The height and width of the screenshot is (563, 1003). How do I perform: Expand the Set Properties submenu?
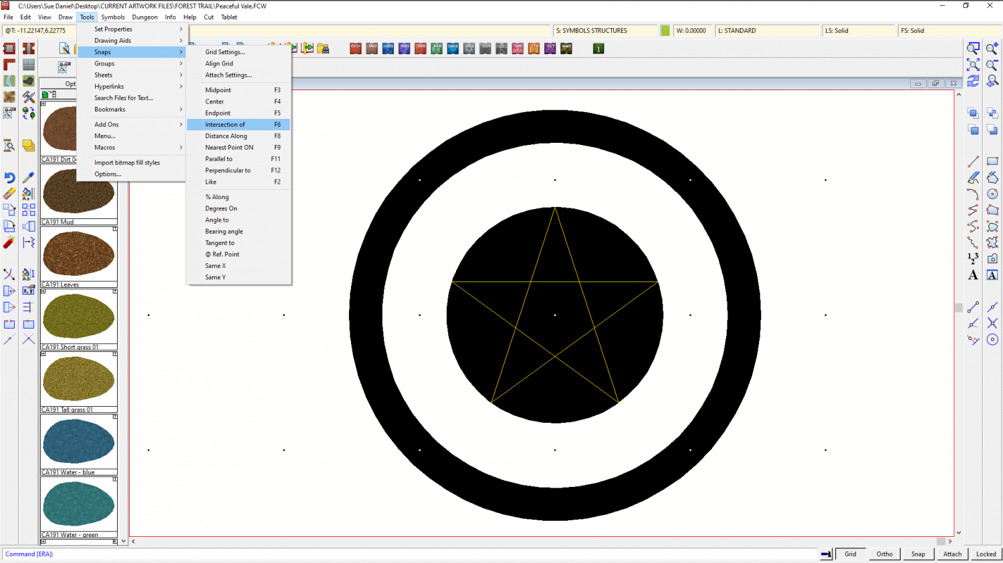131,29
